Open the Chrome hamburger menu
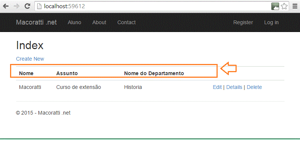The width and height of the screenshot is (300, 141). (x=295, y=6)
